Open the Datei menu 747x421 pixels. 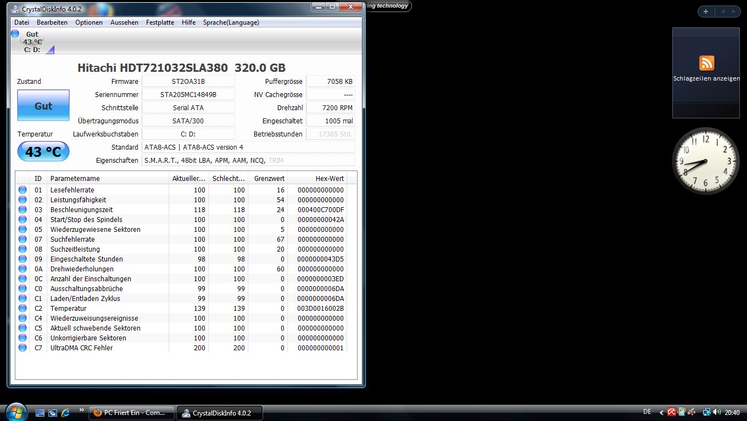[21, 22]
